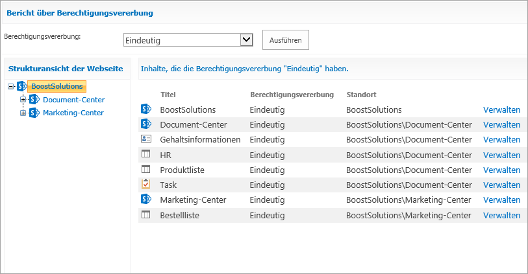This screenshot has height=274, width=528.
Task: Open Verwalten link for HR row
Action: pos(502,155)
